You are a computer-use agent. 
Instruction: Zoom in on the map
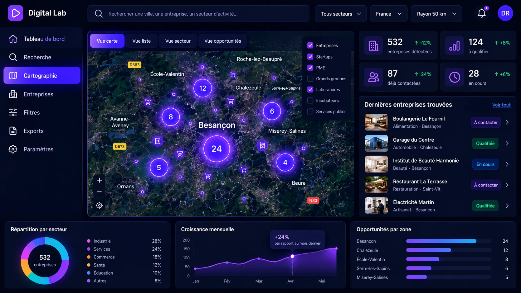(x=99, y=180)
